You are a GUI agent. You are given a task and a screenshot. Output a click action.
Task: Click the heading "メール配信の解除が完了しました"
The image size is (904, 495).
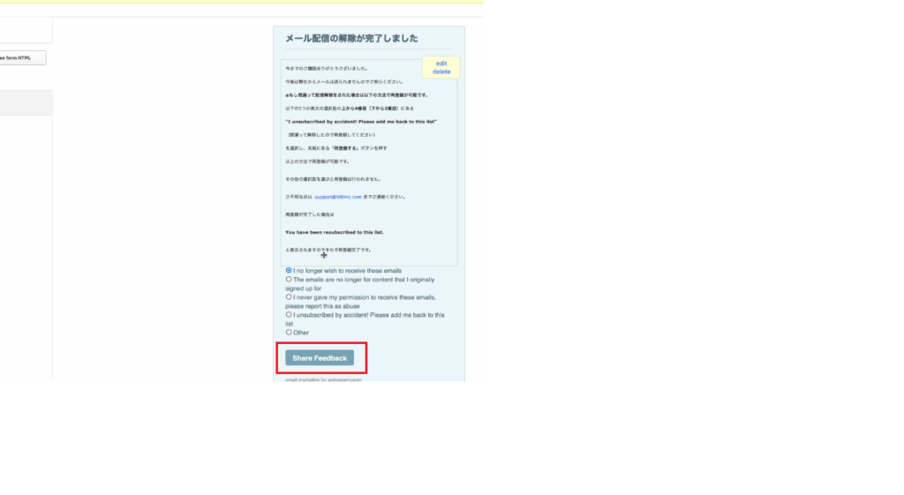click(x=351, y=39)
